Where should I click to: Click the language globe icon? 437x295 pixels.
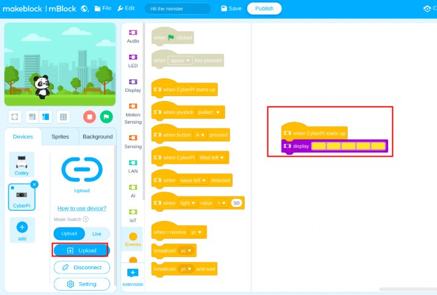tap(84, 9)
